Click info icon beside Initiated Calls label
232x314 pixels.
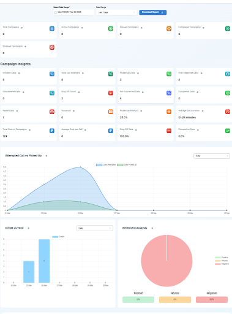(19, 73)
